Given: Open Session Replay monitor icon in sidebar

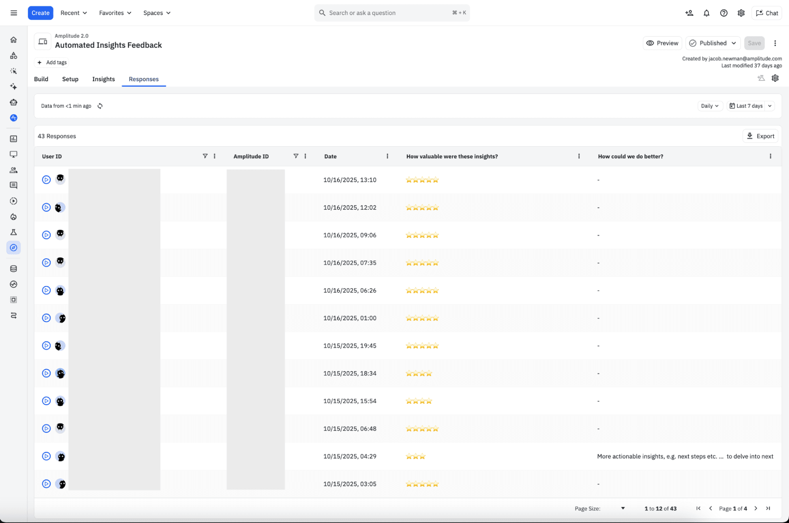Looking at the screenshot, I should 13,154.
